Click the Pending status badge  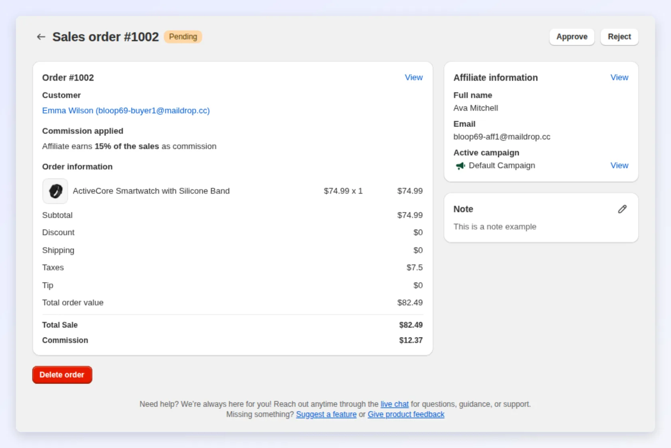[x=183, y=37]
